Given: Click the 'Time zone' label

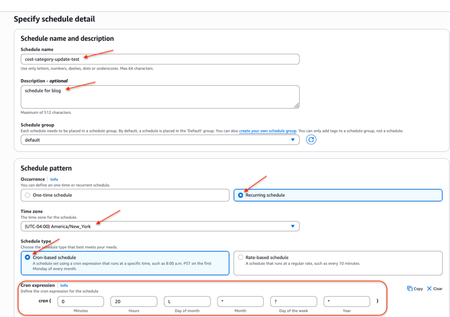Looking at the screenshot, I should tap(32, 211).
